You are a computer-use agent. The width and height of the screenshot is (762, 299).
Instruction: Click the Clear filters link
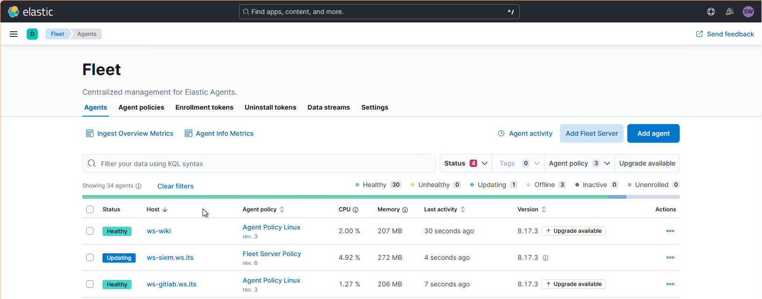point(175,186)
